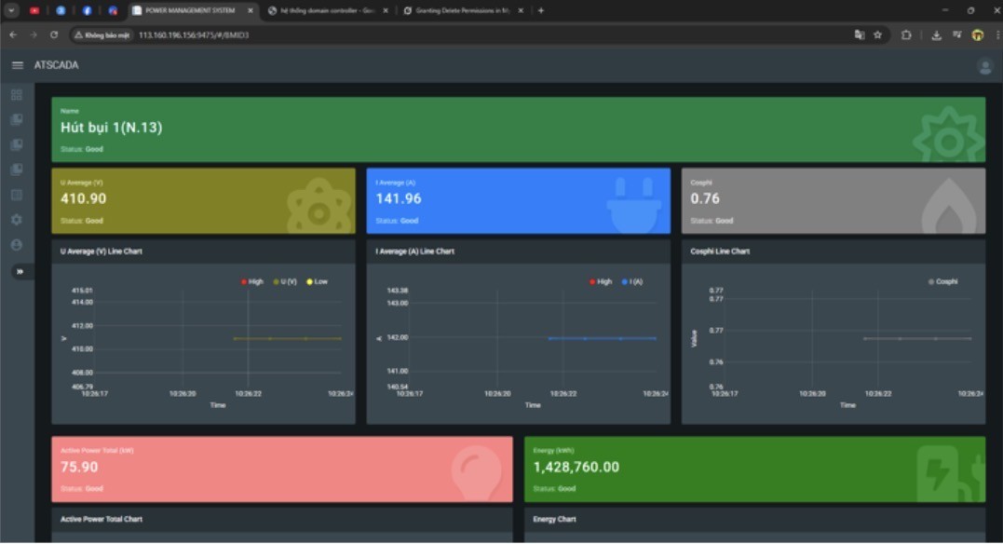This screenshot has width=1003, height=544.
Task: Open the settings gear in the sidebar
Action: (x=16, y=220)
